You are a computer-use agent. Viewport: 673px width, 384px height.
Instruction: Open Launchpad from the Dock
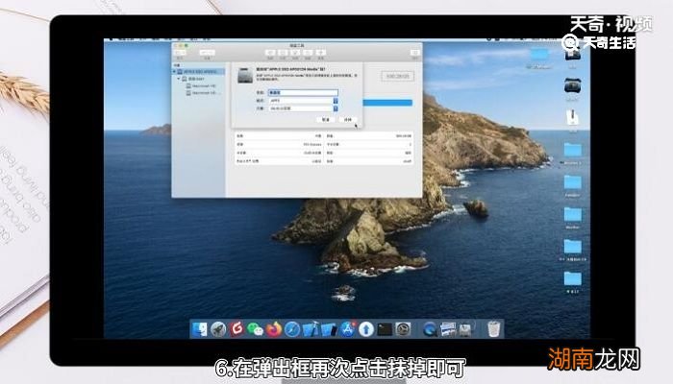(x=218, y=329)
